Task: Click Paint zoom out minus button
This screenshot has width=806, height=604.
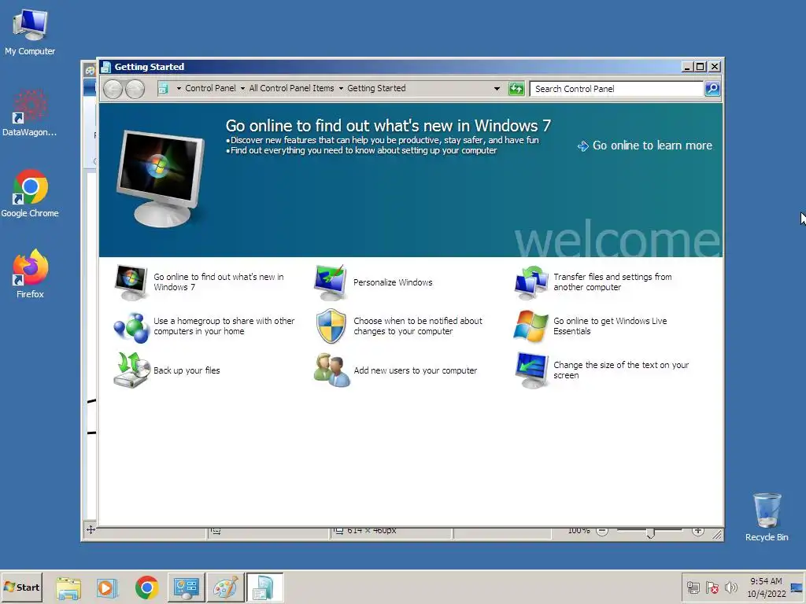Action: [x=602, y=531]
